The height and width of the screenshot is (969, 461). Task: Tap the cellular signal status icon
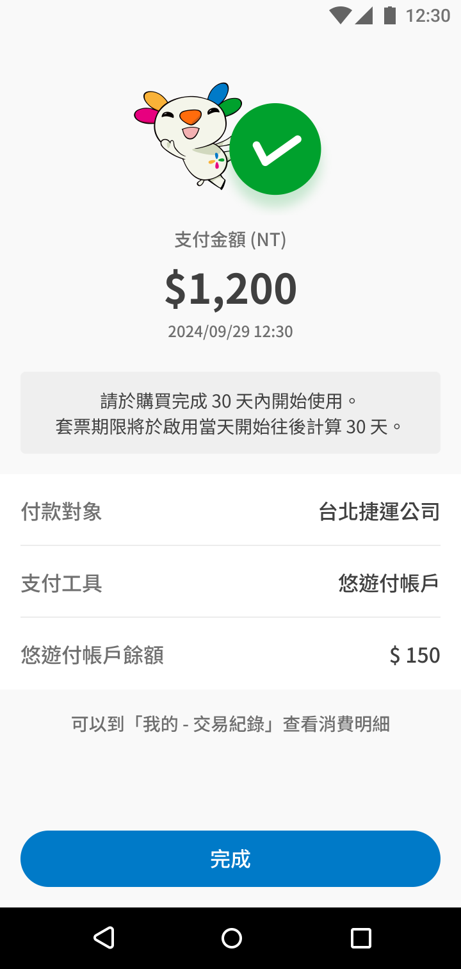(364, 15)
